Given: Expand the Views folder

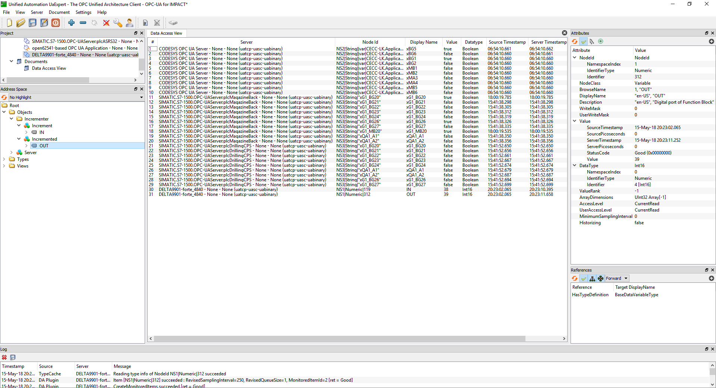Looking at the screenshot, I should tap(4, 166).
